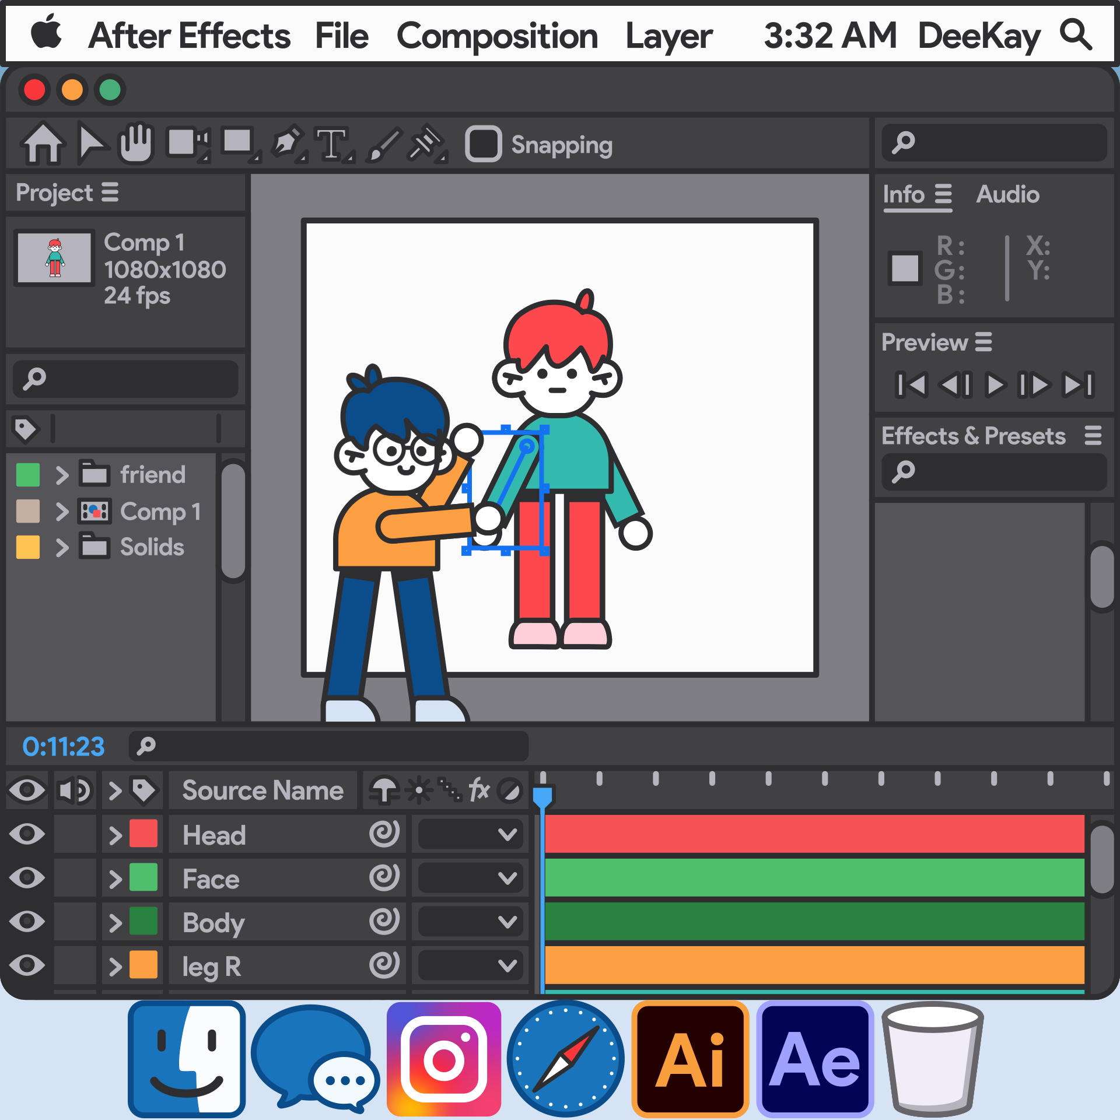Select the Home tool

tap(43, 143)
